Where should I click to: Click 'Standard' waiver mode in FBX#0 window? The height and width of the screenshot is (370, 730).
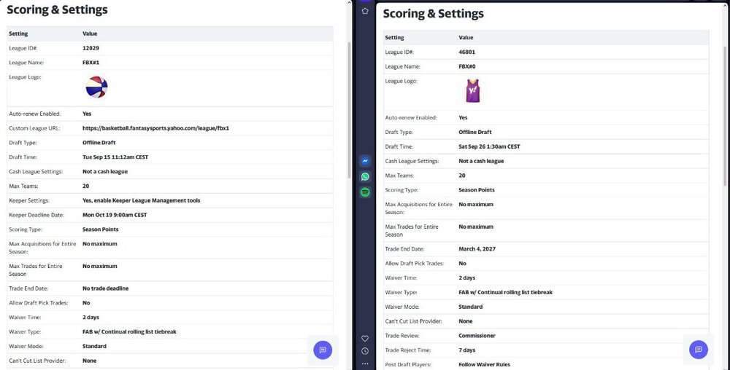click(x=471, y=307)
